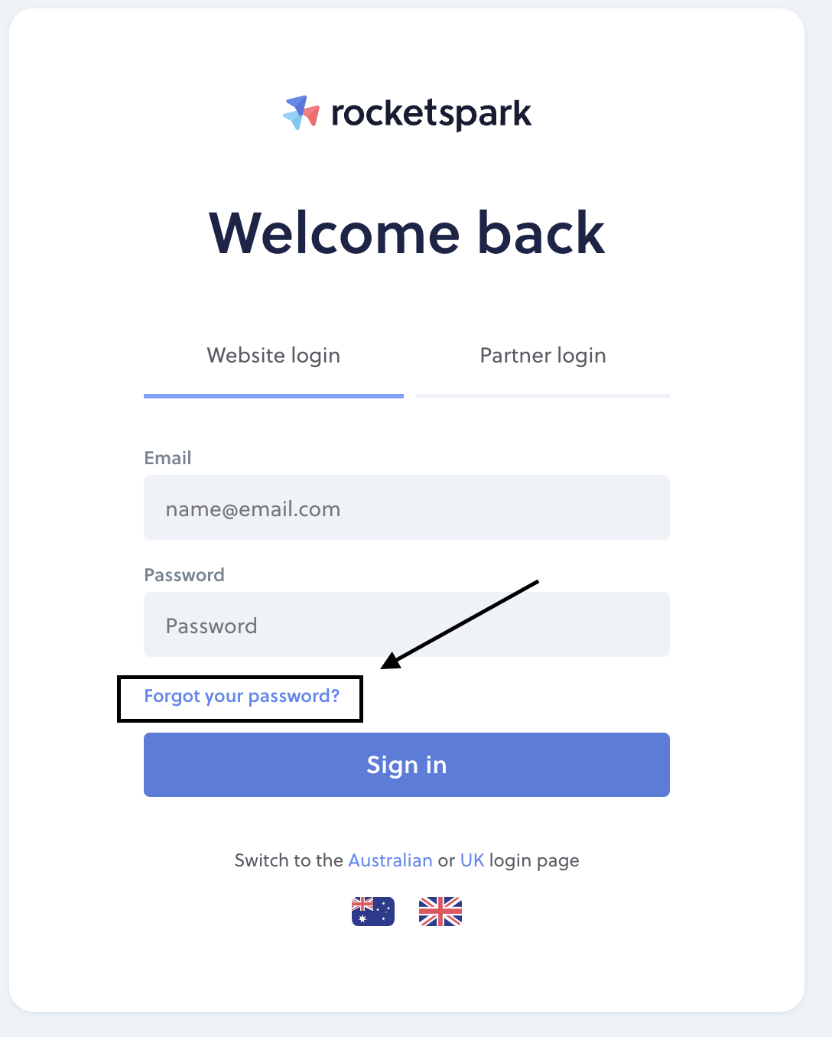Select the Australian flag icon

[x=373, y=912]
